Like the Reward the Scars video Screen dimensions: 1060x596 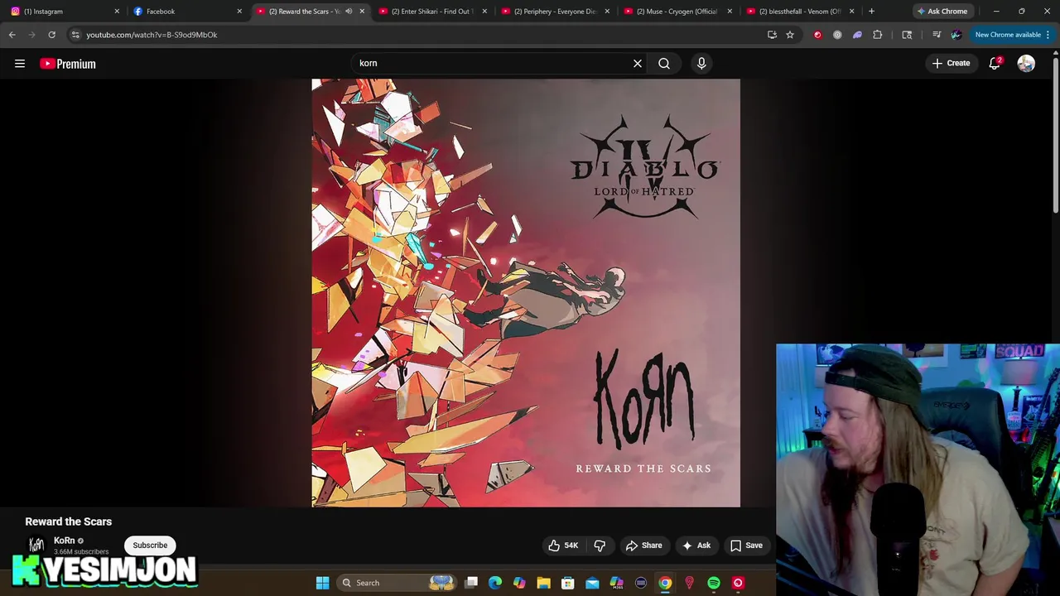pos(563,546)
